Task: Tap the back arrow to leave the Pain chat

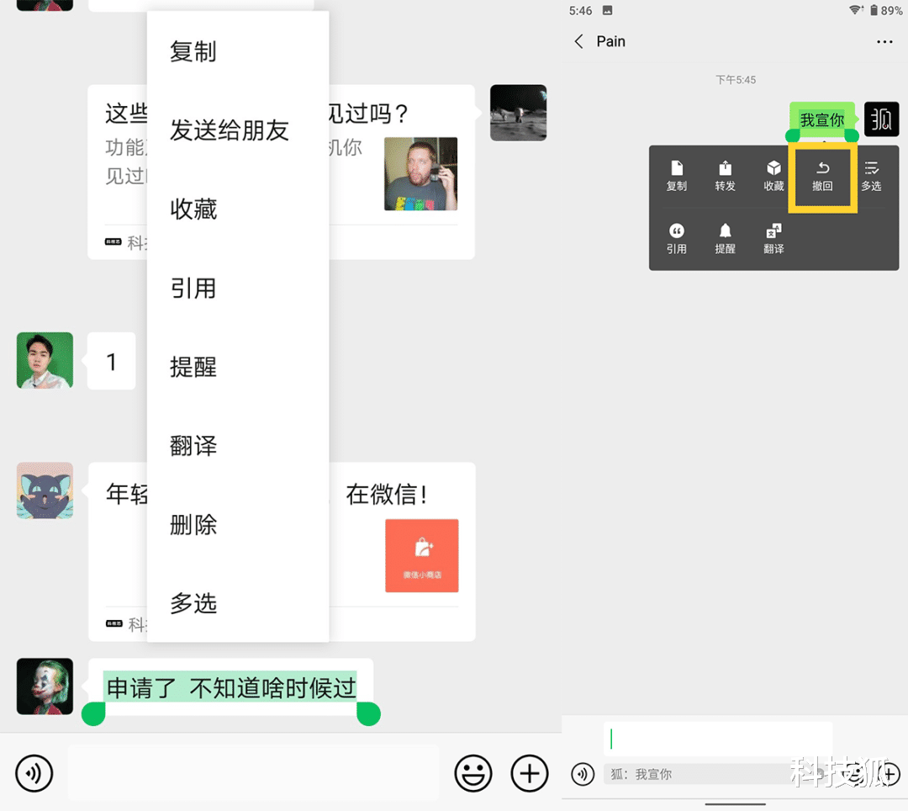Action: (578, 40)
